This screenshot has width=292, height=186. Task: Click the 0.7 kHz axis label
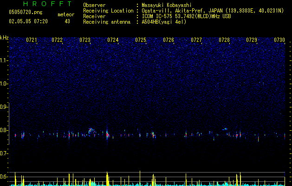(4, 153)
